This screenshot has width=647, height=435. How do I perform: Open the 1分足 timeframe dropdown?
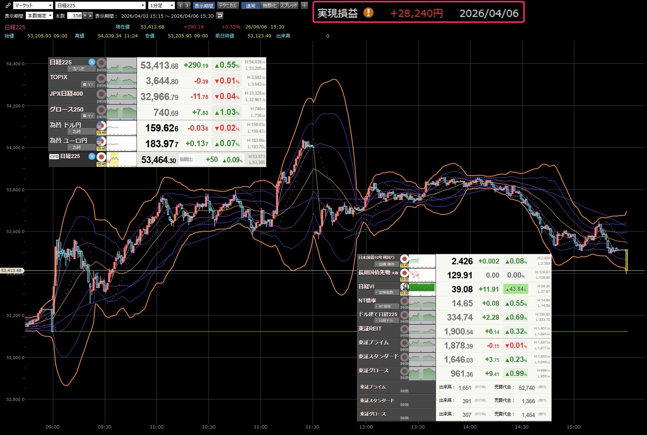click(162, 5)
